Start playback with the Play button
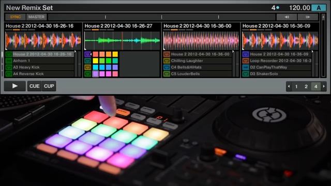This screenshot has width=331, height=186. tap(15, 86)
